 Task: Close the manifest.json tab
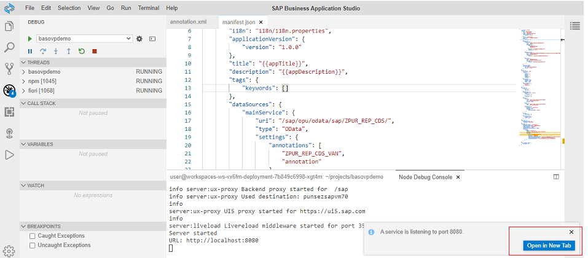(261, 22)
